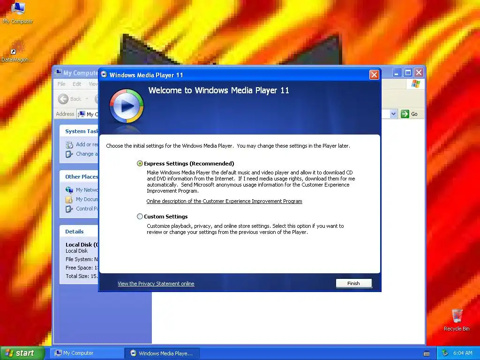Screen dimensions: 480x360
Task: Close the Windows Media Player 11 dialog
Action: point(374,75)
